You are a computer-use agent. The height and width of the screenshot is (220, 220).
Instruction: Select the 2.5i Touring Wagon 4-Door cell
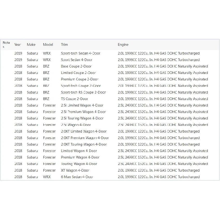82,118
